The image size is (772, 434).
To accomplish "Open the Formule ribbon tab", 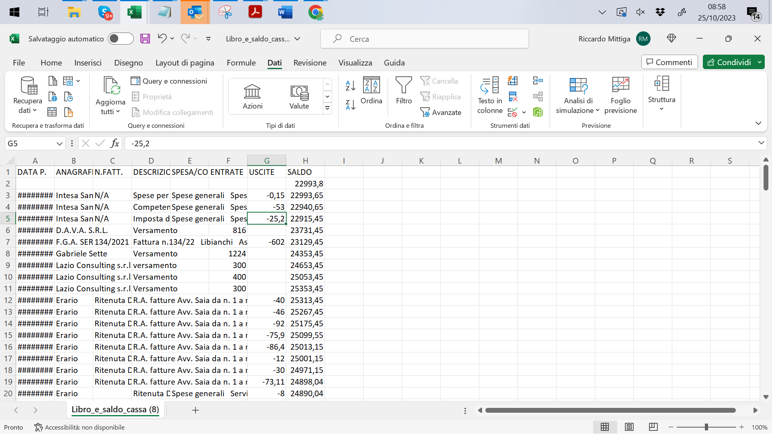I will click(x=241, y=63).
